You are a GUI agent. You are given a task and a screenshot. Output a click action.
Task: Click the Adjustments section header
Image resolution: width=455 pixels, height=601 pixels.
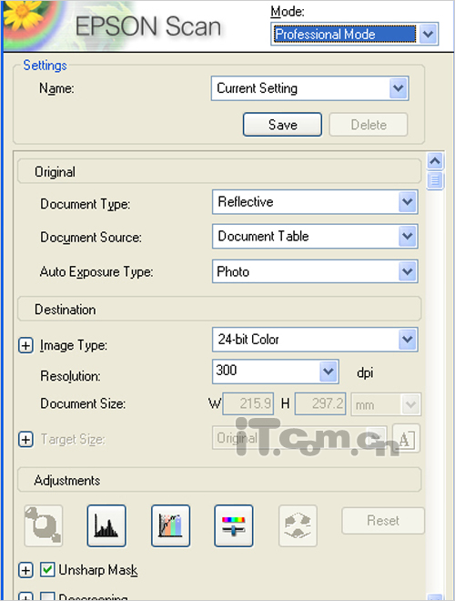(x=219, y=480)
